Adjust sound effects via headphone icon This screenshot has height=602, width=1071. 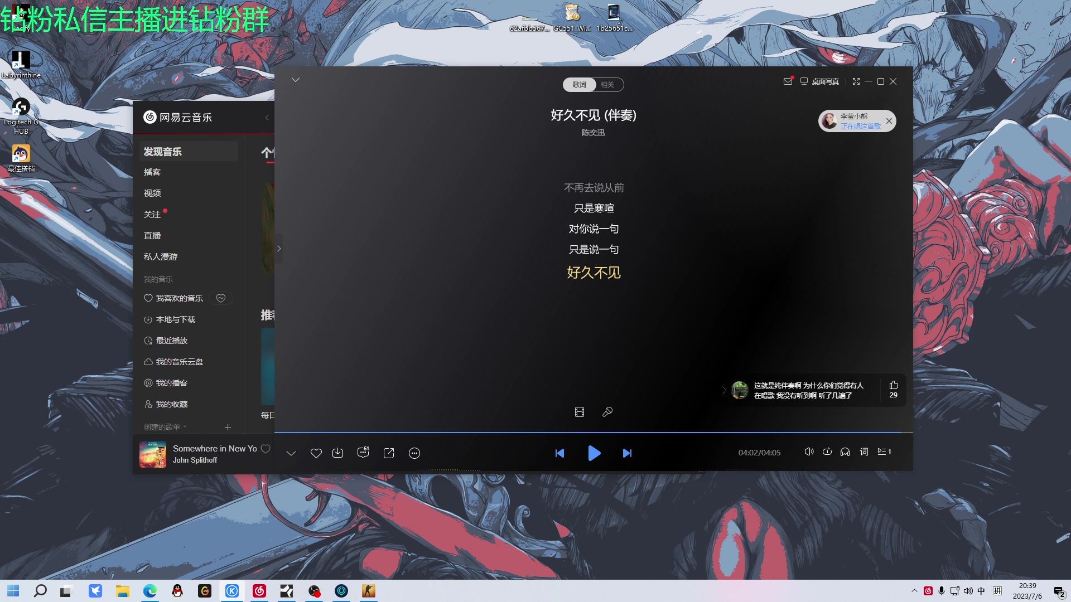845,452
